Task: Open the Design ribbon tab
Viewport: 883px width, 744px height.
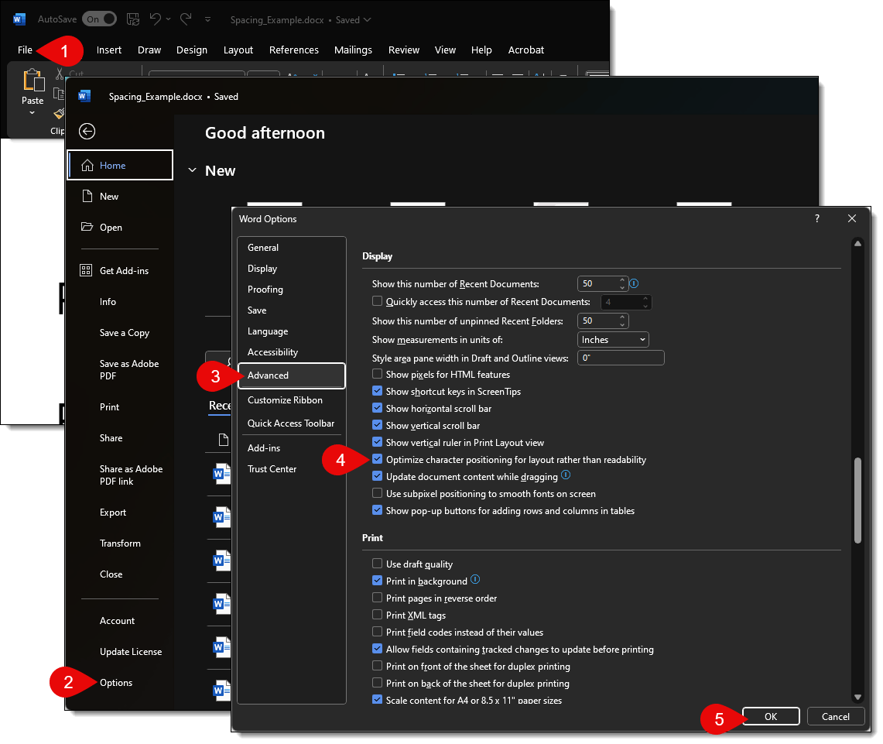Action: 191,50
